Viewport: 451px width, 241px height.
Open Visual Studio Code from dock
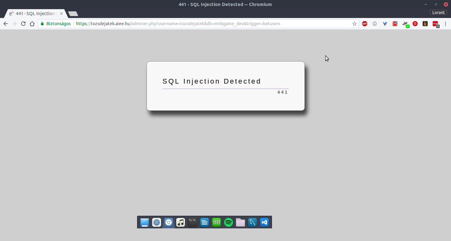coord(264,222)
